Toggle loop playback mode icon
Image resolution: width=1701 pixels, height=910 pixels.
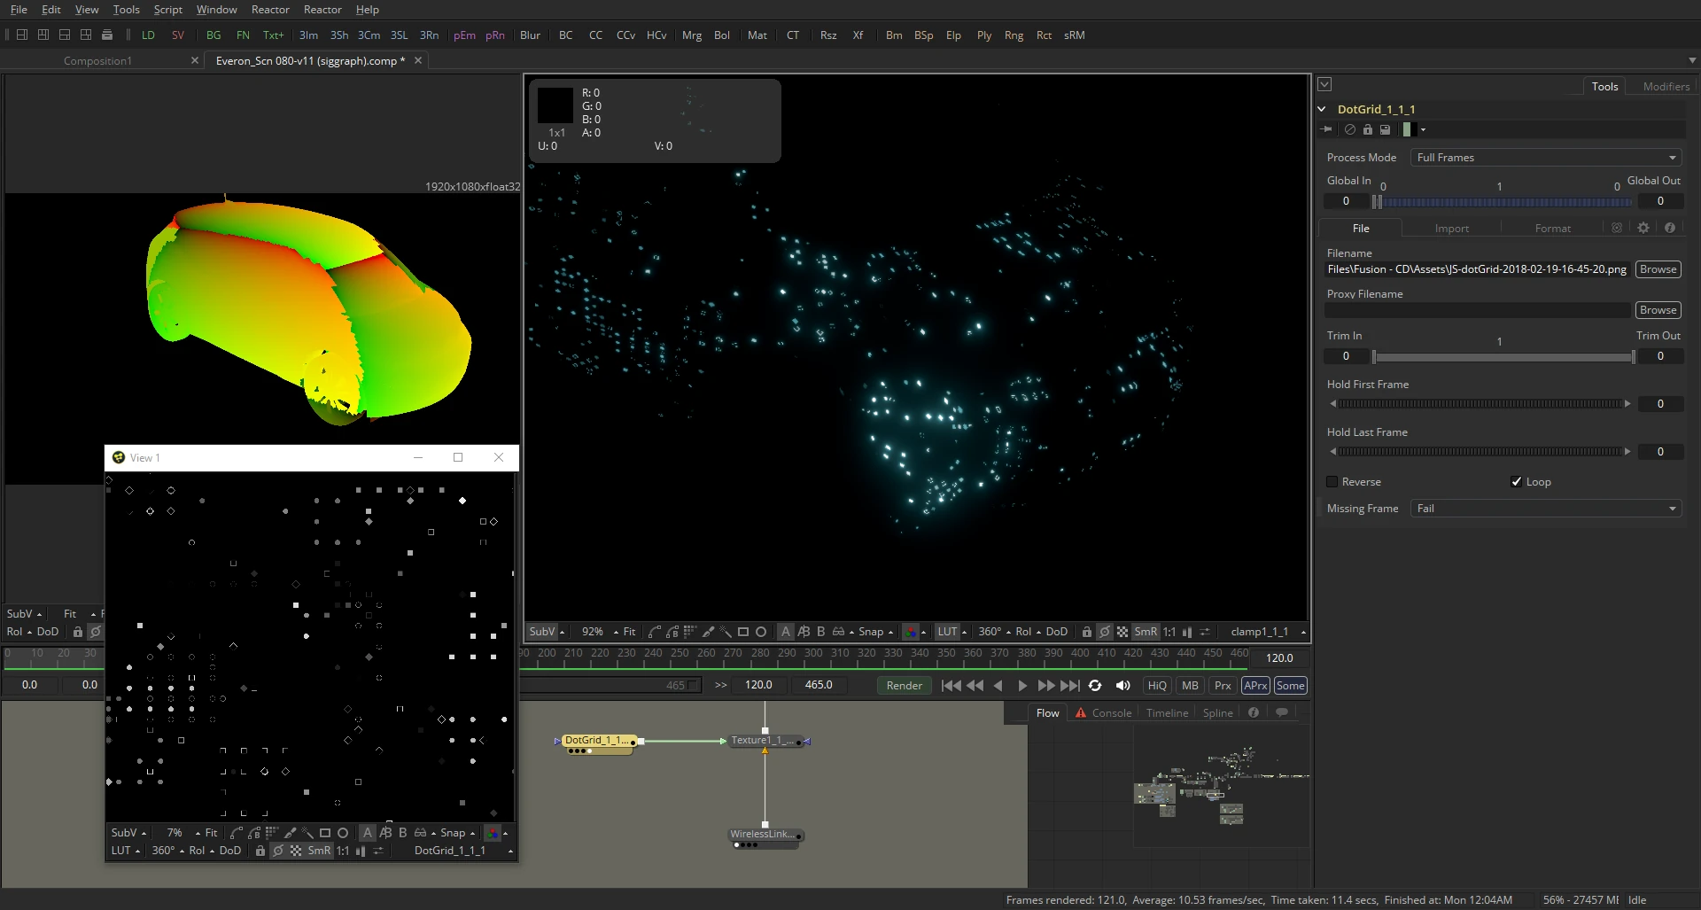1095,685
